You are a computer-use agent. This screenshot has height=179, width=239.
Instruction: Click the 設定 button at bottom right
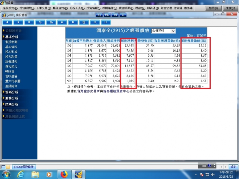(233, 167)
